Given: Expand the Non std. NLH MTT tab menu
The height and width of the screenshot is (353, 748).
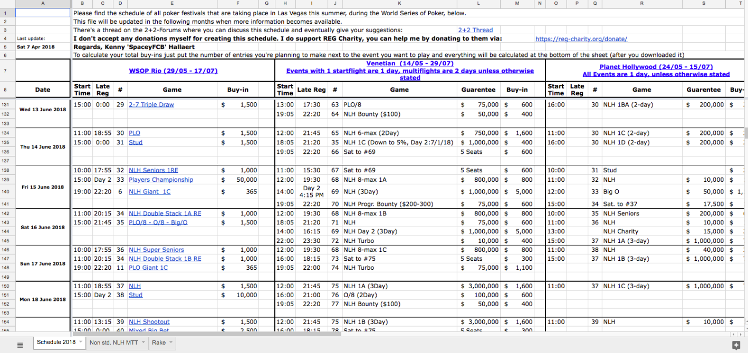Looking at the screenshot, I should [x=143, y=343].
